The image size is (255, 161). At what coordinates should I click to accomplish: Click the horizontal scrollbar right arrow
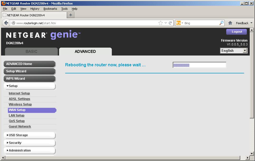247,158
